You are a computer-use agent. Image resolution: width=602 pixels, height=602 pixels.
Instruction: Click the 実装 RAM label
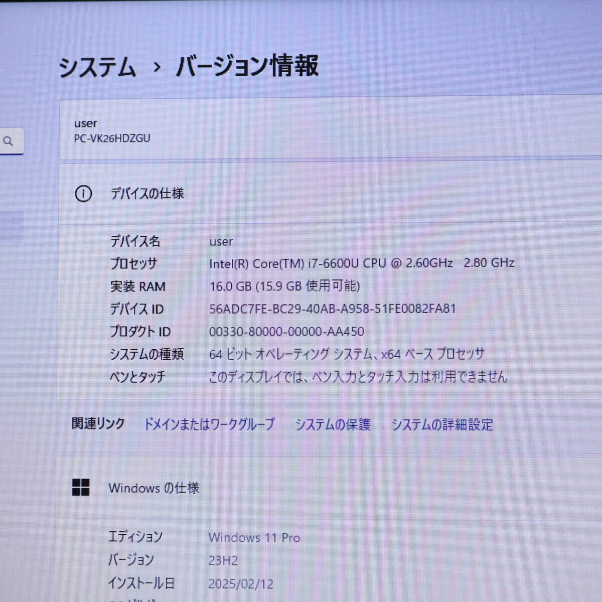[138, 286]
